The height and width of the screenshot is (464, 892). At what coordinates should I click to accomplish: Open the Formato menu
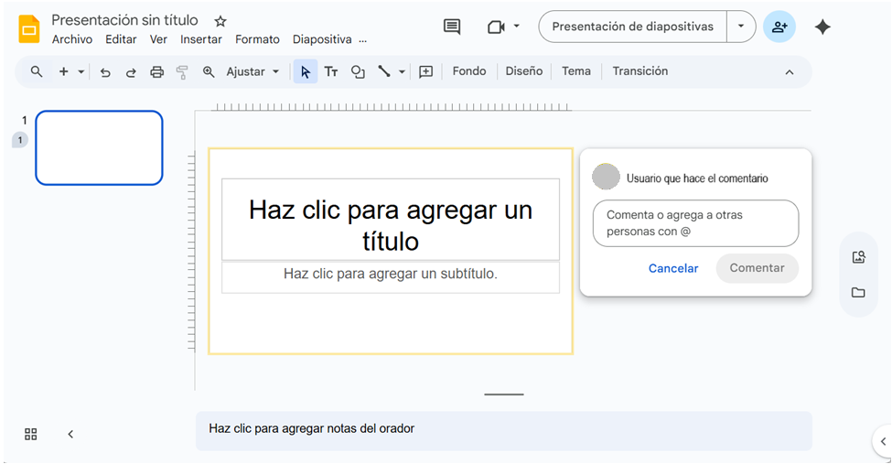pos(257,39)
